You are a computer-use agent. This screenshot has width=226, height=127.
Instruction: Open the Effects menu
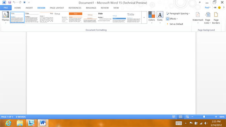pyautogui.click(x=172, y=19)
